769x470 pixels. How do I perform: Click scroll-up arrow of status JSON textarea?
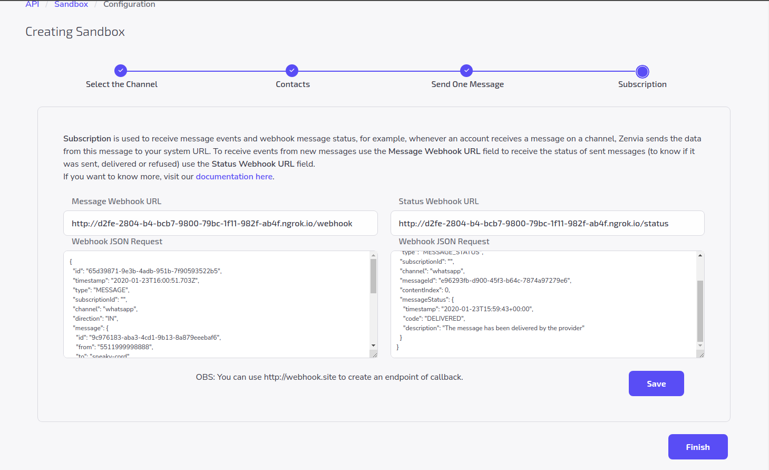pyautogui.click(x=700, y=255)
